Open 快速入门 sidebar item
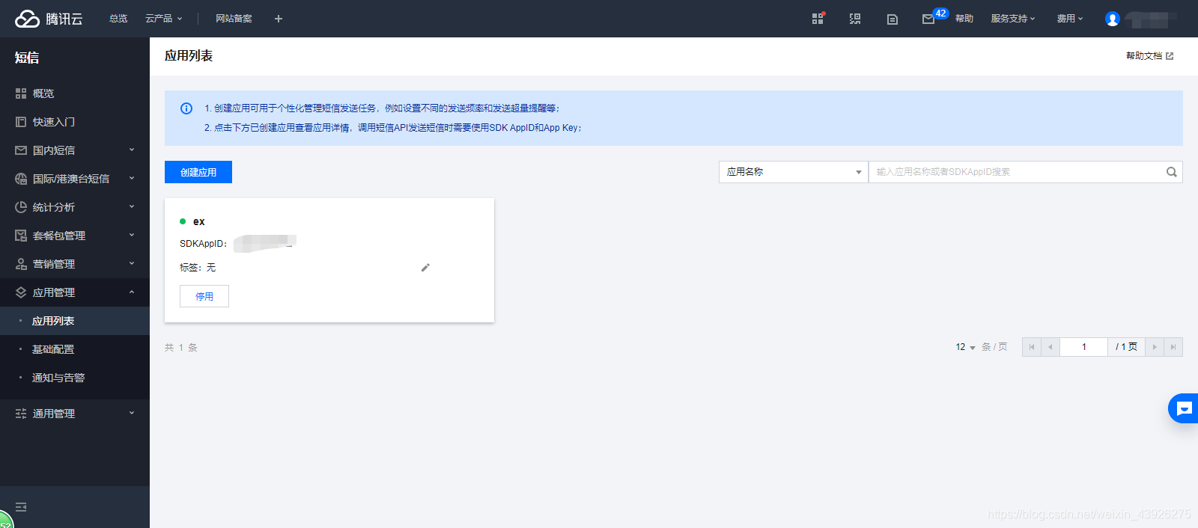Screen dimensions: 1198x528 click(x=75, y=122)
